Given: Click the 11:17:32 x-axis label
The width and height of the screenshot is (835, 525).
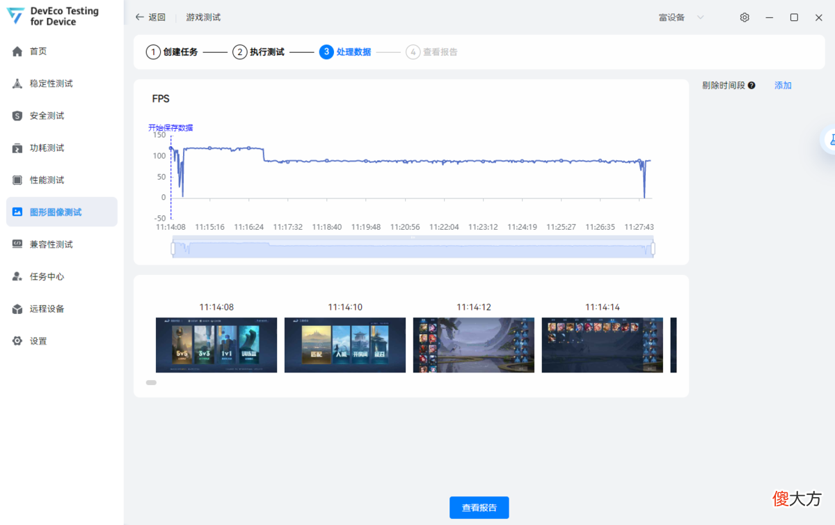Looking at the screenshot, I should coord(288,227).
